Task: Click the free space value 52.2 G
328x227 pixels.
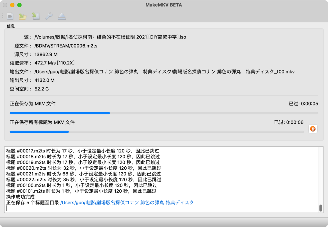Action: 42,89
